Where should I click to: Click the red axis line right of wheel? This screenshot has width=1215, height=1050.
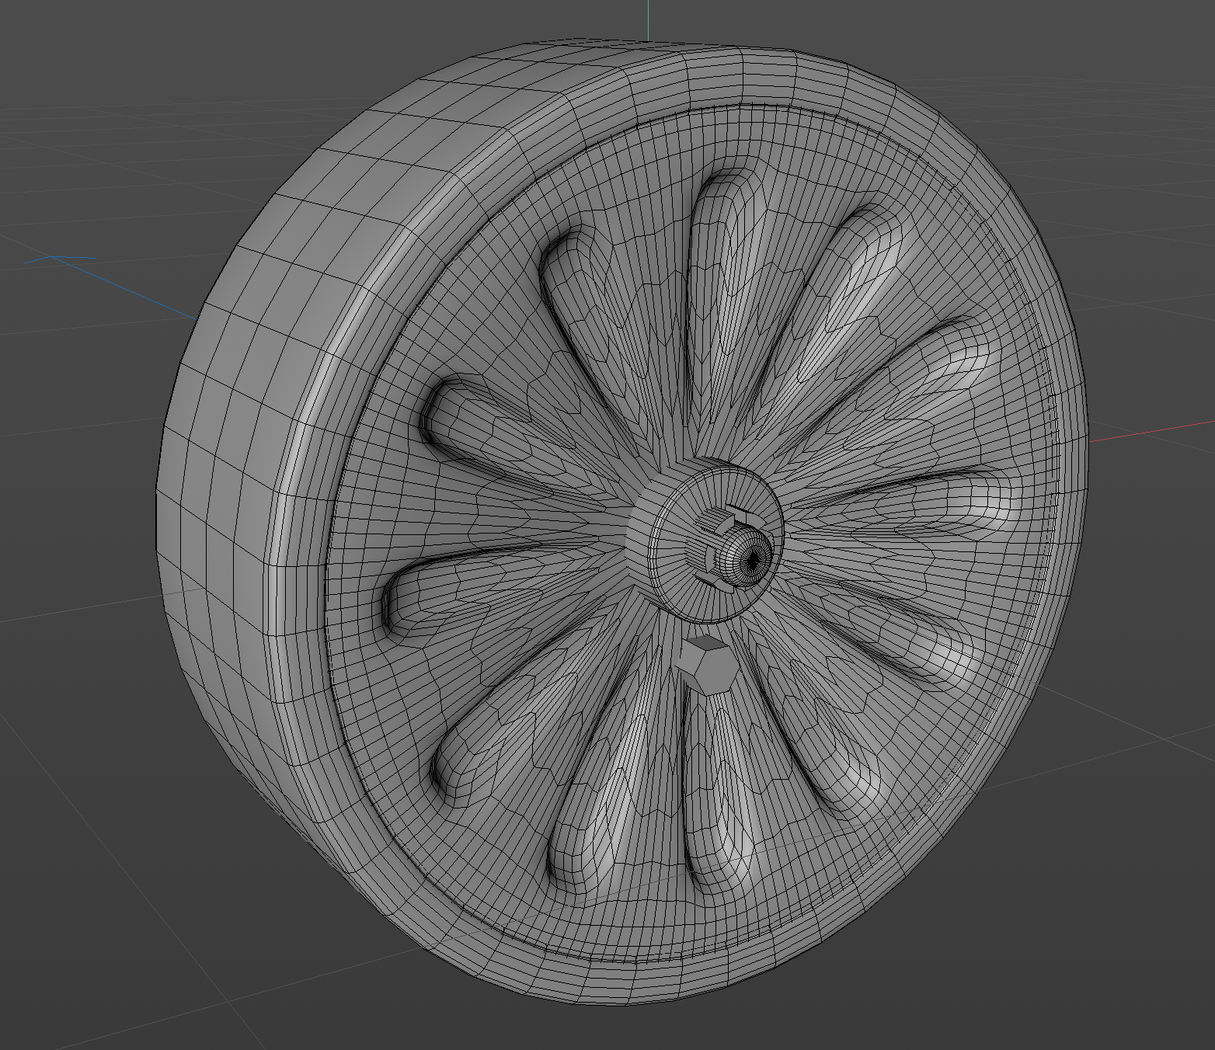1150,432
